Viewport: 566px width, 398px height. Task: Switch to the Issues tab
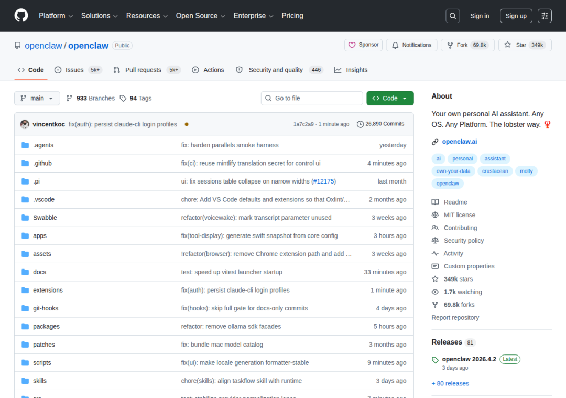click(74, 70)
